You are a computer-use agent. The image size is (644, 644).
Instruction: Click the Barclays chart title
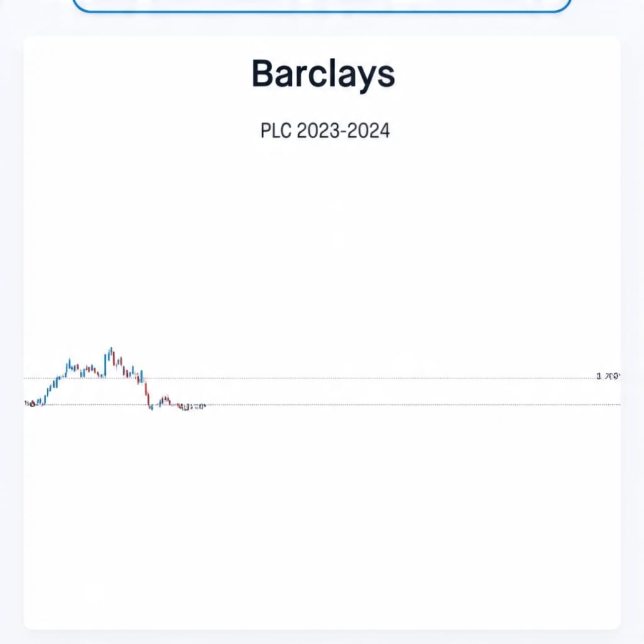point(323,74)
